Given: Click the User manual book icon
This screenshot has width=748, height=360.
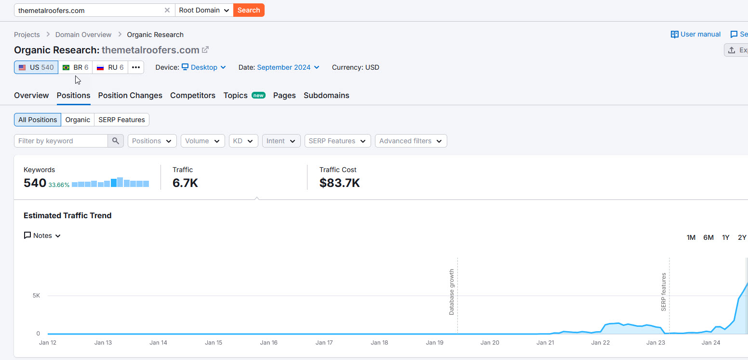Looking at the screenshot, I should tap(675, 34).
